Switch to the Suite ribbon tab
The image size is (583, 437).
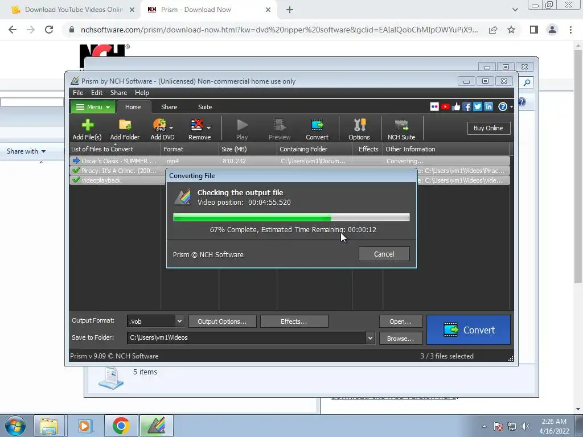(205, 107)
